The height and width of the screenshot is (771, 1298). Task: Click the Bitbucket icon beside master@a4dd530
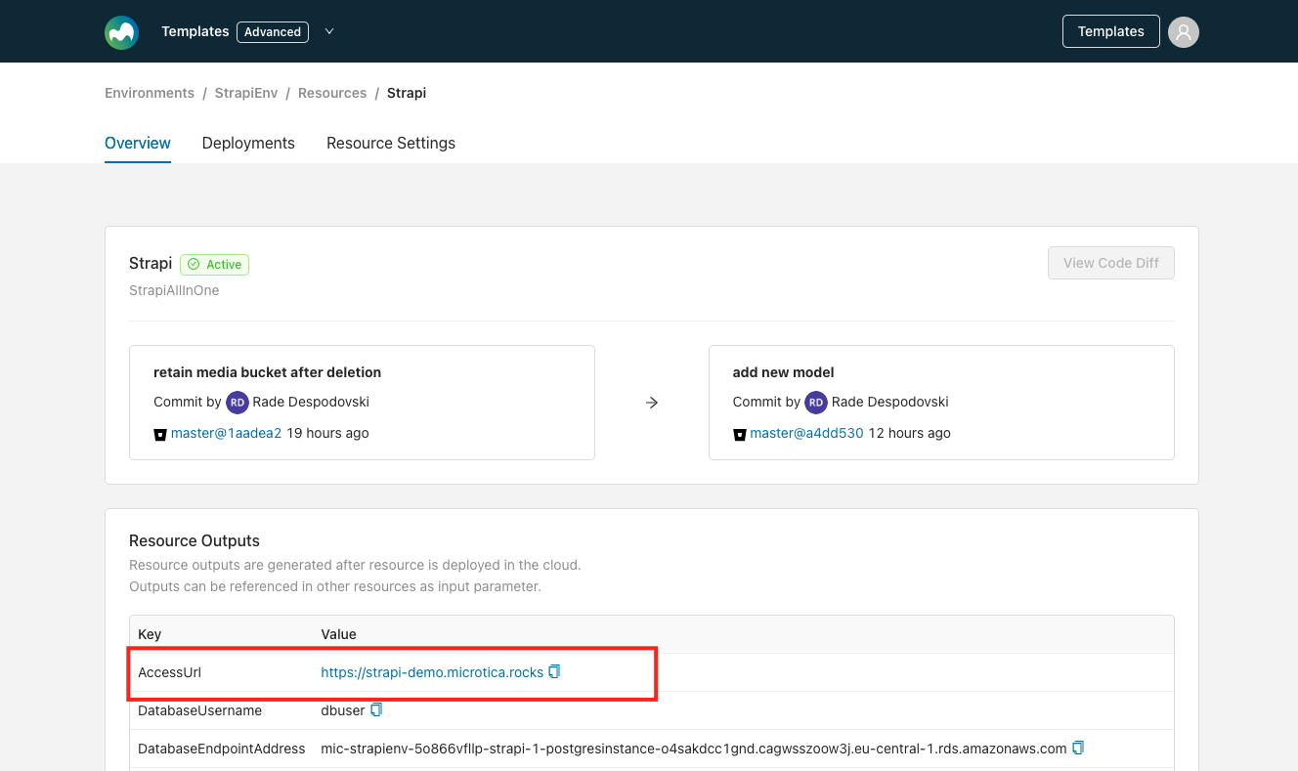coord(739,434)
